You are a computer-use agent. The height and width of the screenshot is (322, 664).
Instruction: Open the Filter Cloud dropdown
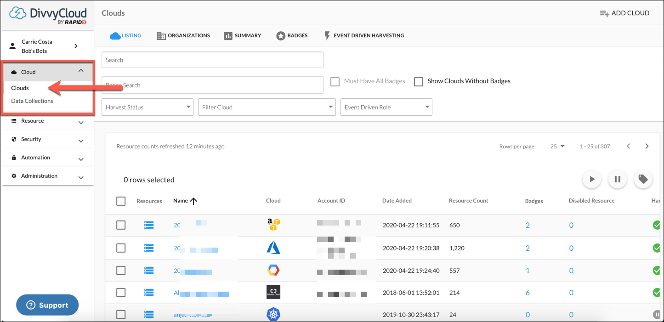pos(267,107)
